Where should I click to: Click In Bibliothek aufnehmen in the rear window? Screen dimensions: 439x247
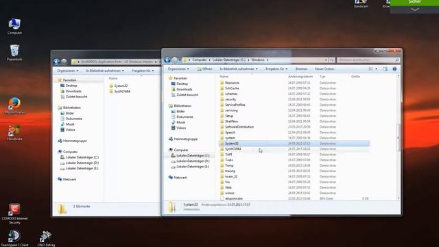tap(105, 71)
